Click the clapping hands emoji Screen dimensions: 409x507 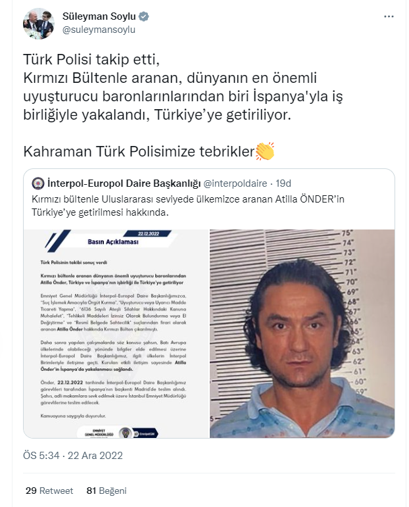pyautogui.click(x=265, y=151)
